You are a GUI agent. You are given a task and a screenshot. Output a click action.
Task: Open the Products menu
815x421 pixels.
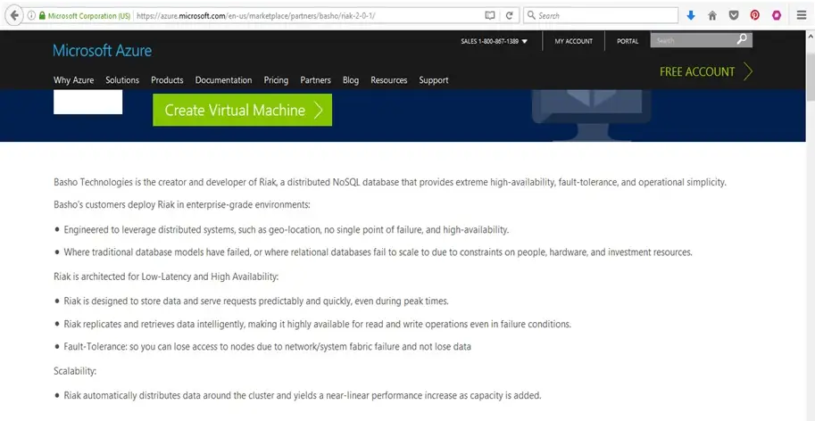pos(167,80)
